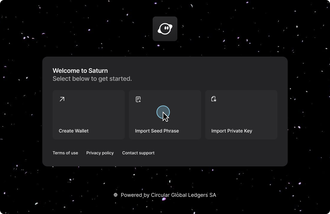Viewport: 330px width, 214px height.
Task: Click the word "Saturn" in the heading
Action: [98, 71]
